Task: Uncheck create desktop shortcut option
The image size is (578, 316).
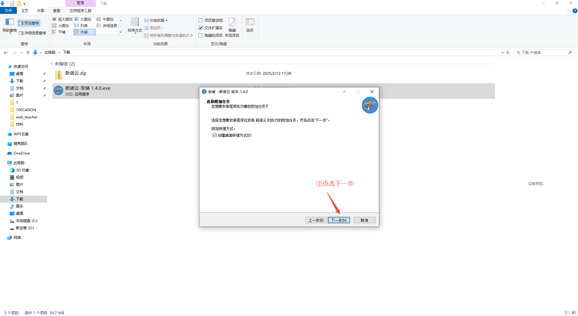Action: point(214,135)
